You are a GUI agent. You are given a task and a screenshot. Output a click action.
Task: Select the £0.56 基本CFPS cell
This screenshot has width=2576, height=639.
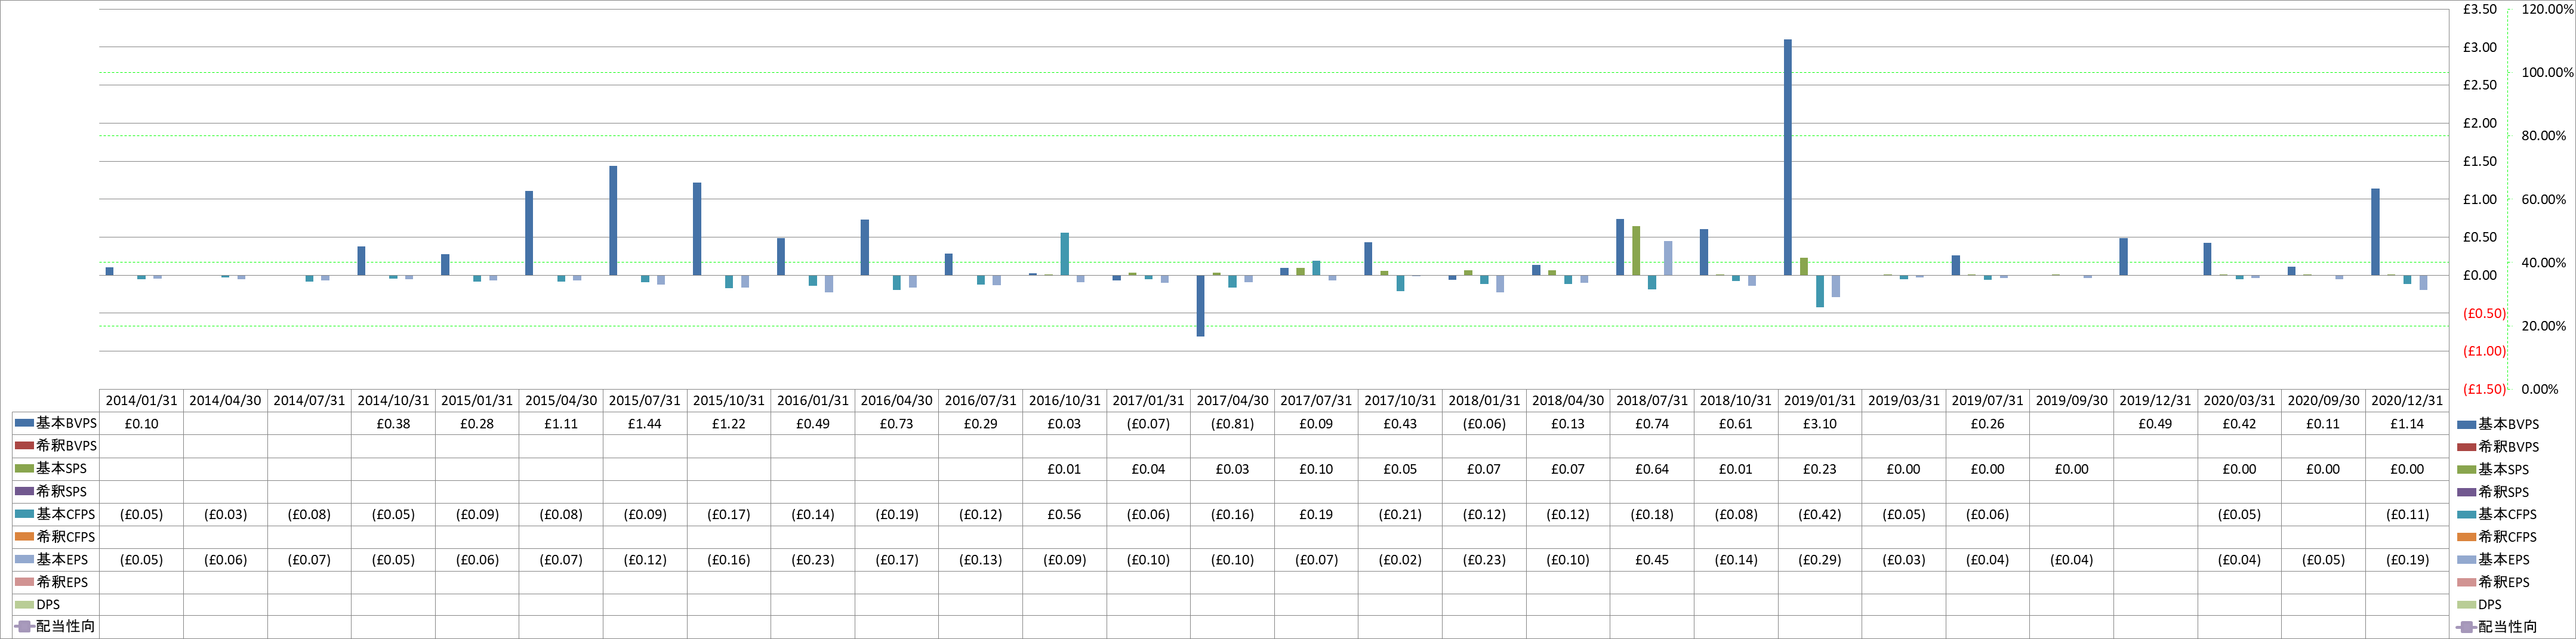click(x=1064, y=514)
